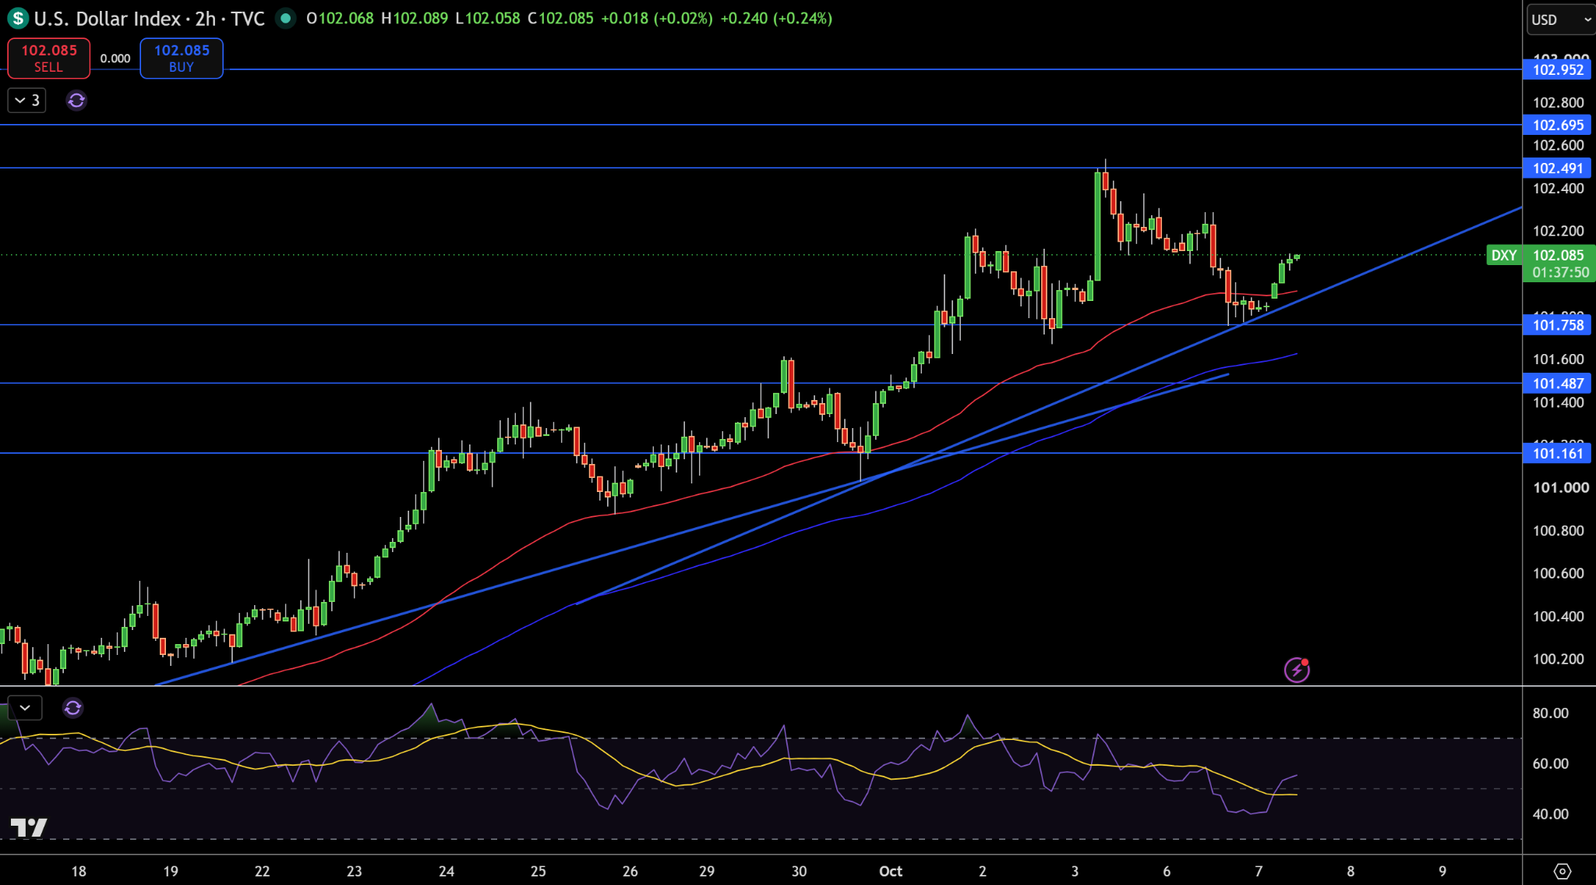1596x885 pixels.
Task: Click the DXY symbol tag on price axis
Action: (1504, 256)
